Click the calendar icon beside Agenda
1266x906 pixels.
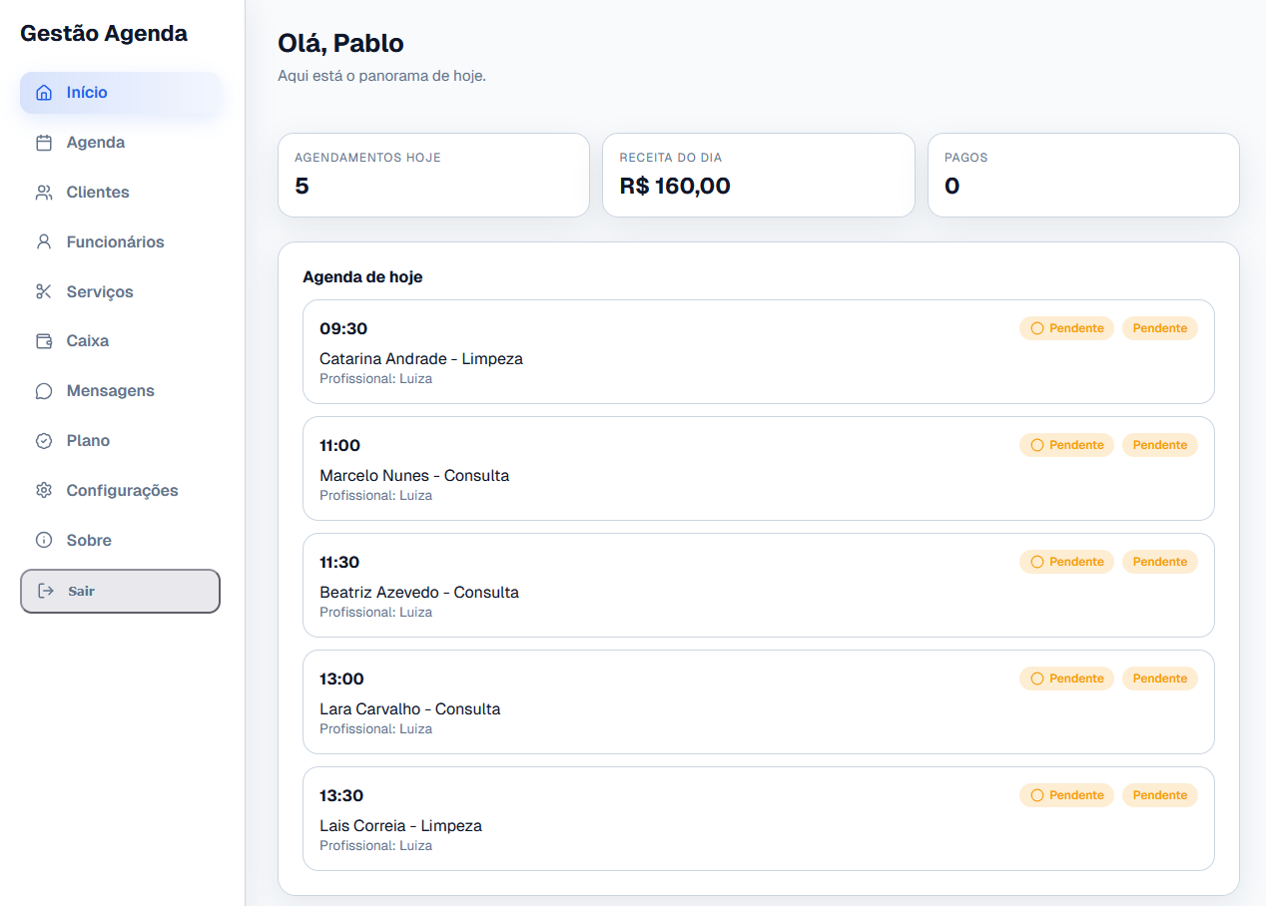pyautogui.click(x=44, y=143)
